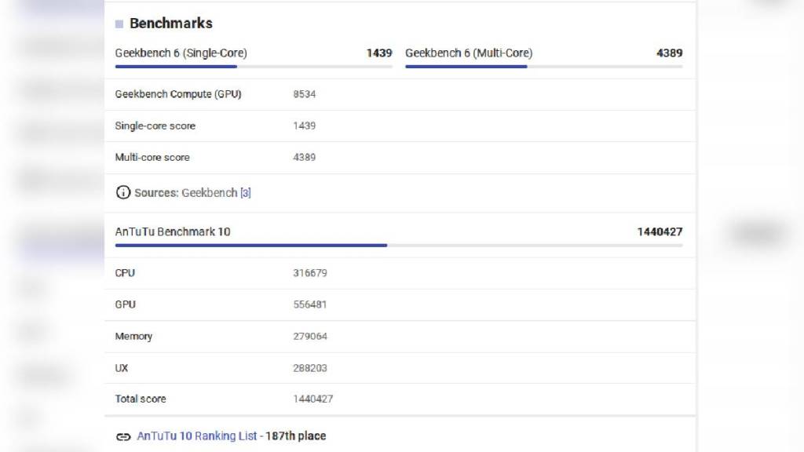Click the Multi-core score row label
This screenshot has height=452, width=804.
tap(152, 157)
